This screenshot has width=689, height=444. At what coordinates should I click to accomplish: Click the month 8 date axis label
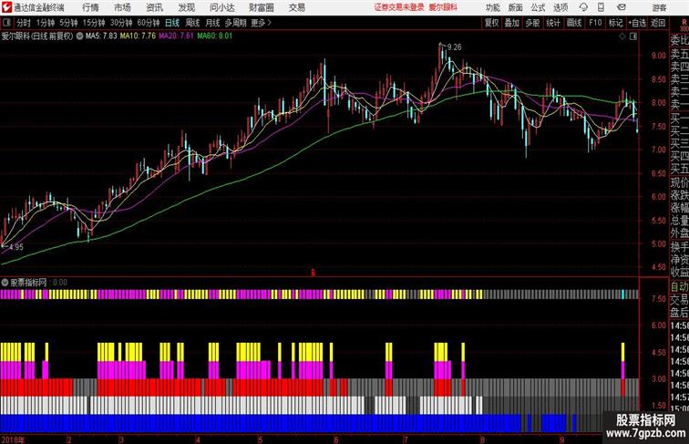[x=482, y=439]
